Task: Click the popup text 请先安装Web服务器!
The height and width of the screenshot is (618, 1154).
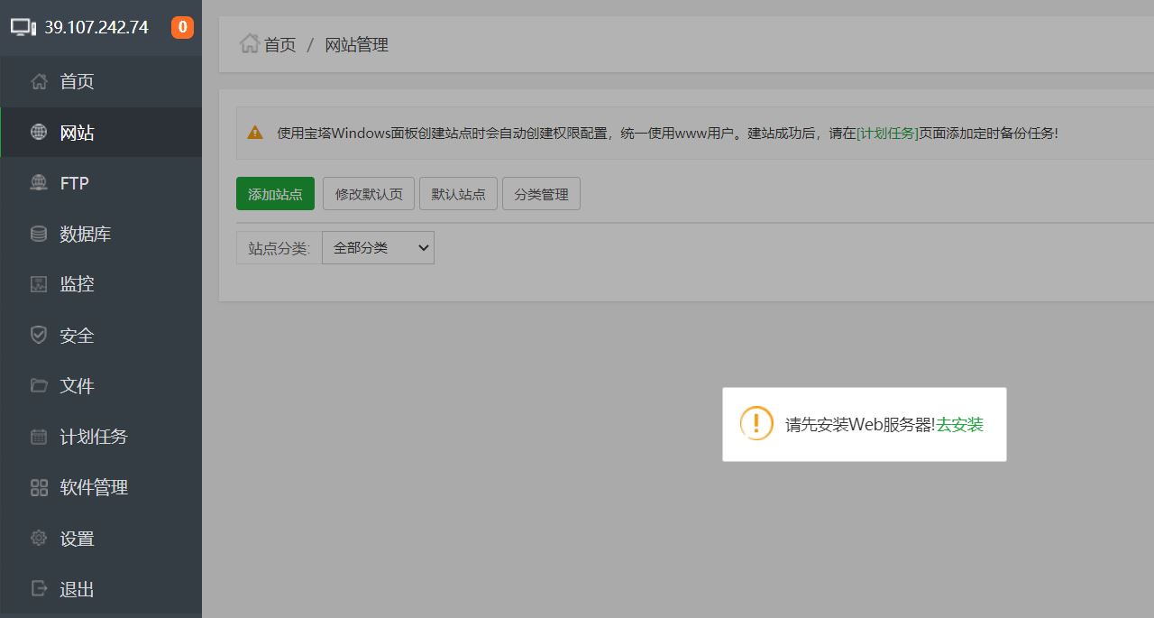Action: (860, 424)
